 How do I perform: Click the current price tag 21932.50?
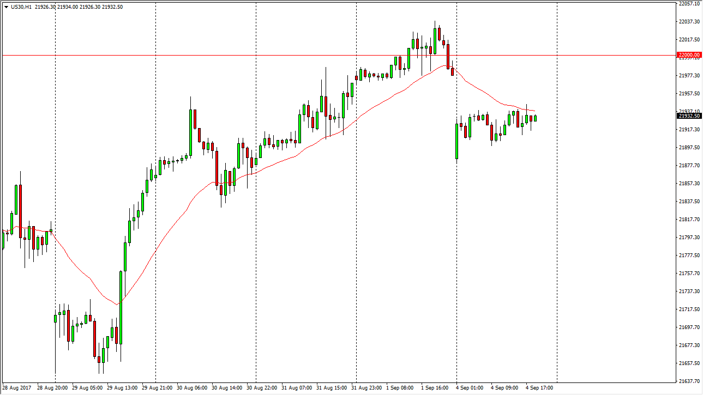pos(688,116)
